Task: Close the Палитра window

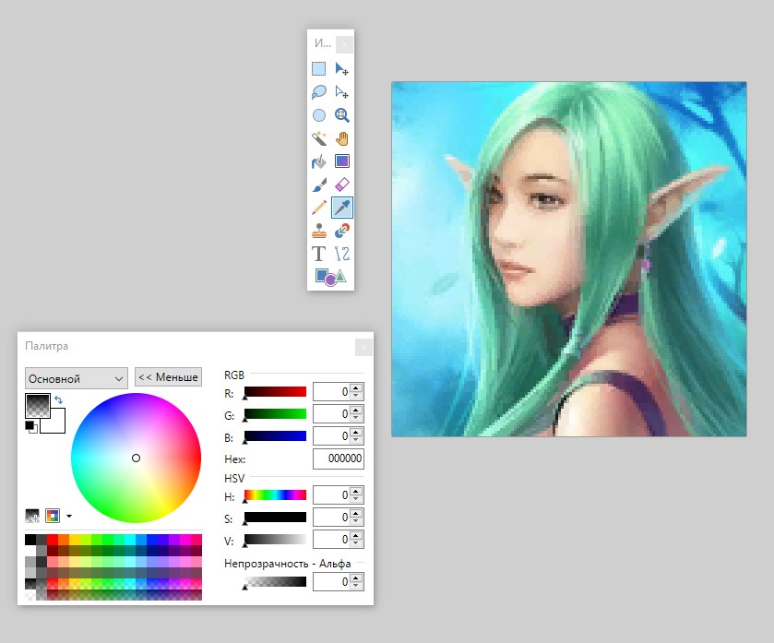Action: 363,347
